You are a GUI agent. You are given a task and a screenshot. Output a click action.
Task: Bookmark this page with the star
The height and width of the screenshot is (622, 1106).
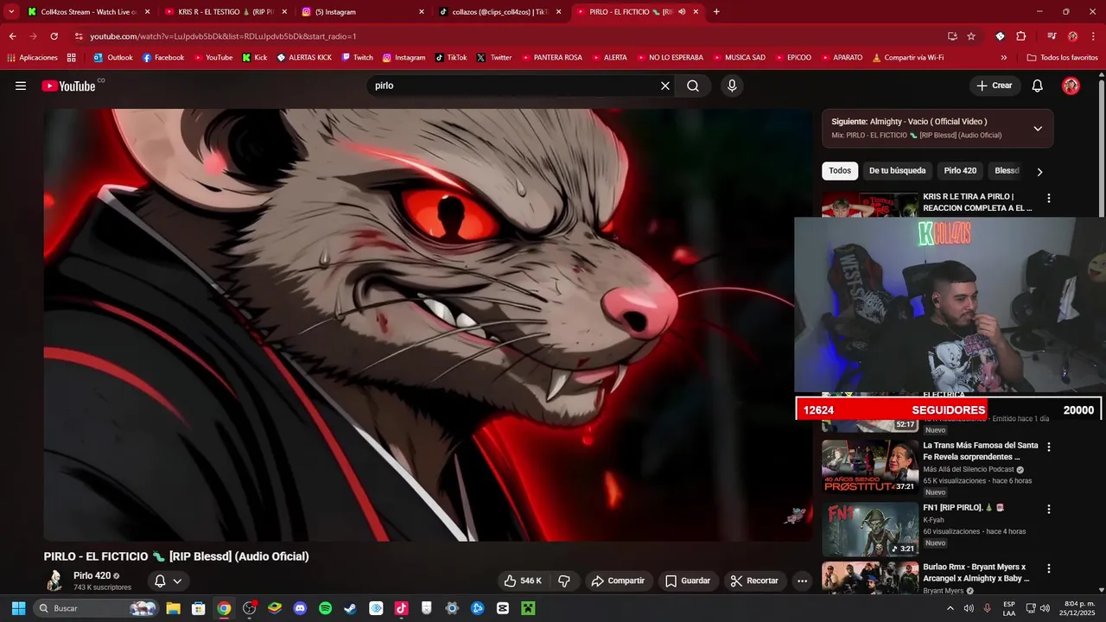pyautogui.click(x=971, y=36)
